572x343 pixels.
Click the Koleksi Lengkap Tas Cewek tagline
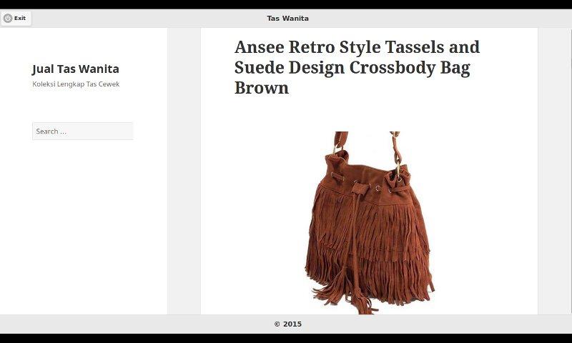[x=76, y=84]
